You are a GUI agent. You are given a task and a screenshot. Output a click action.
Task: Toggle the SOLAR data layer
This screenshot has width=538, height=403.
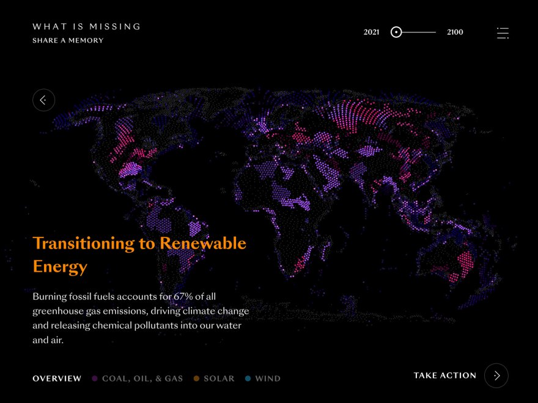point(219,379)
